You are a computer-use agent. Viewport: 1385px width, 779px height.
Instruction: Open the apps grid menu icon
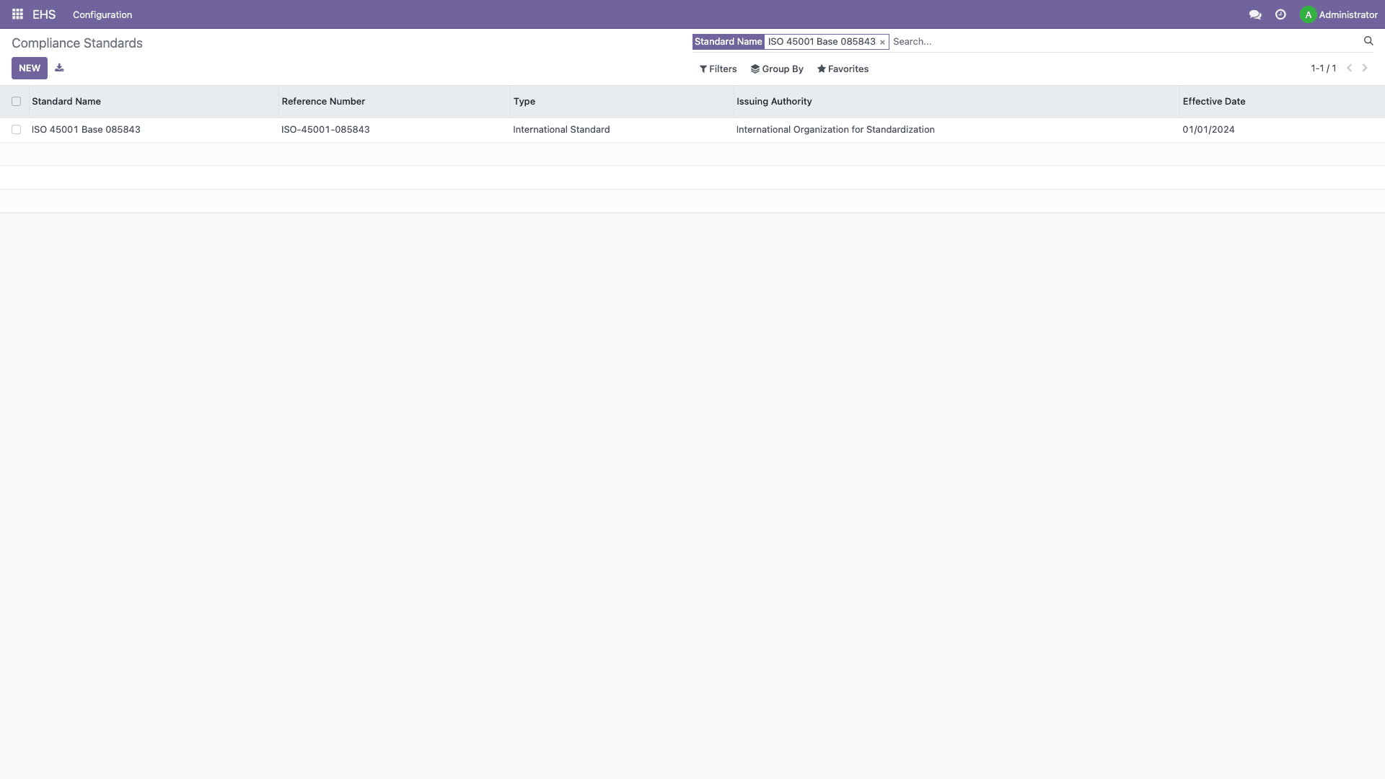click(x=17, y=14)
